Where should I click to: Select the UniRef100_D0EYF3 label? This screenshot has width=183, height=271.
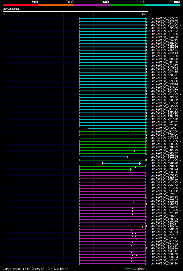164,204
